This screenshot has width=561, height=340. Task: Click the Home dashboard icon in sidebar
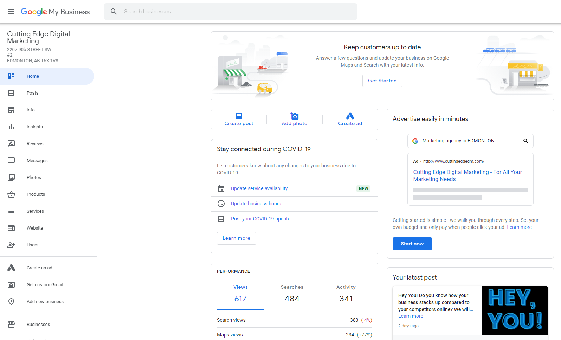[11, 76]
